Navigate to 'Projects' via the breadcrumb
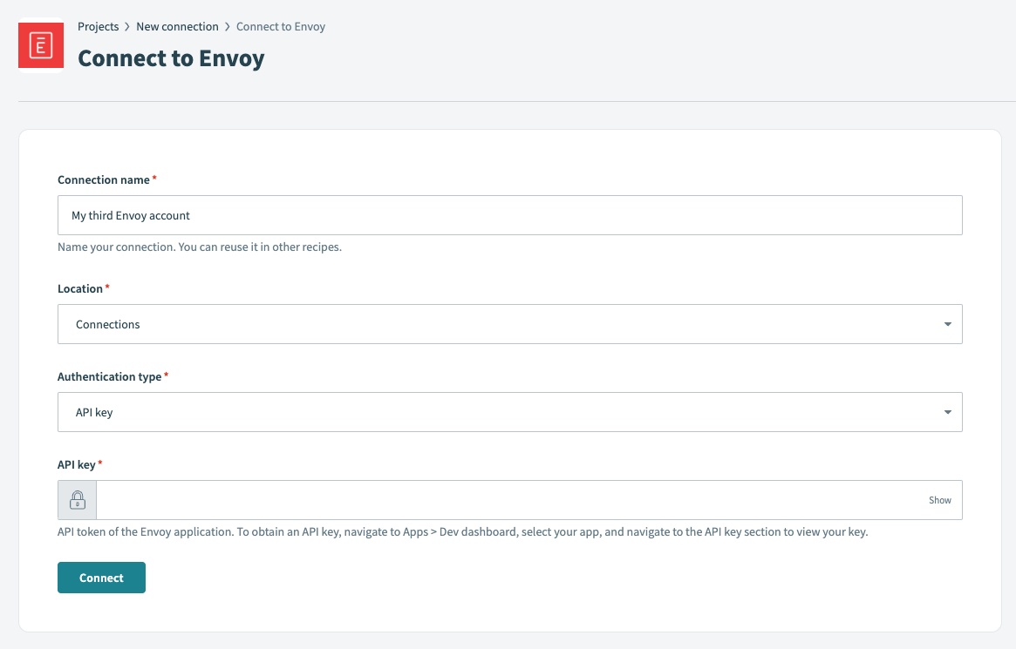The image size is (1016, 649). click(98, 26)
